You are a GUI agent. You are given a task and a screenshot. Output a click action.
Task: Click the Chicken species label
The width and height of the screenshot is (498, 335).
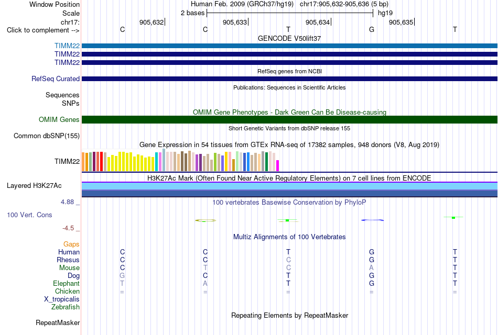(67, 291)
